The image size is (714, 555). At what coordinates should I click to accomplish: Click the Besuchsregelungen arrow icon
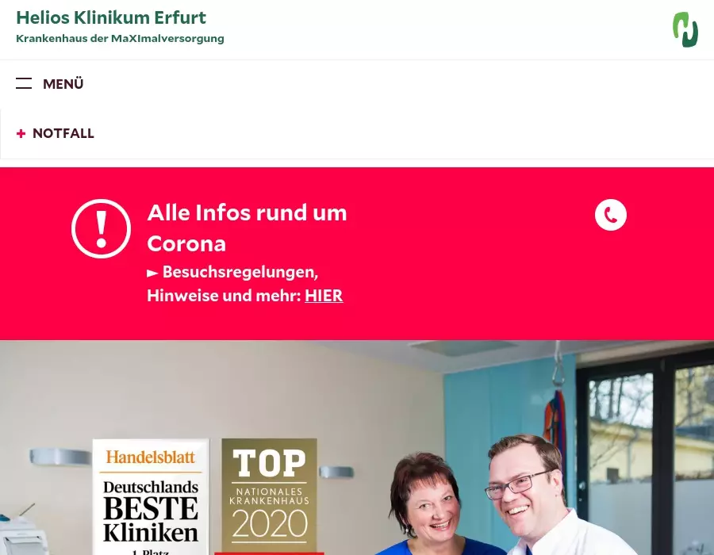pyautogui.click(x=152, y=273)
